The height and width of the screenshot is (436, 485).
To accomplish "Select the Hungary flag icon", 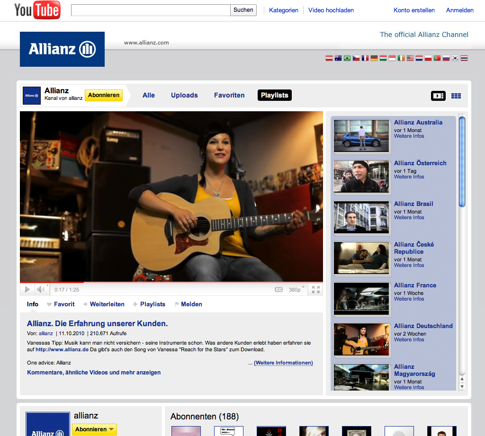I will [383, 58].
